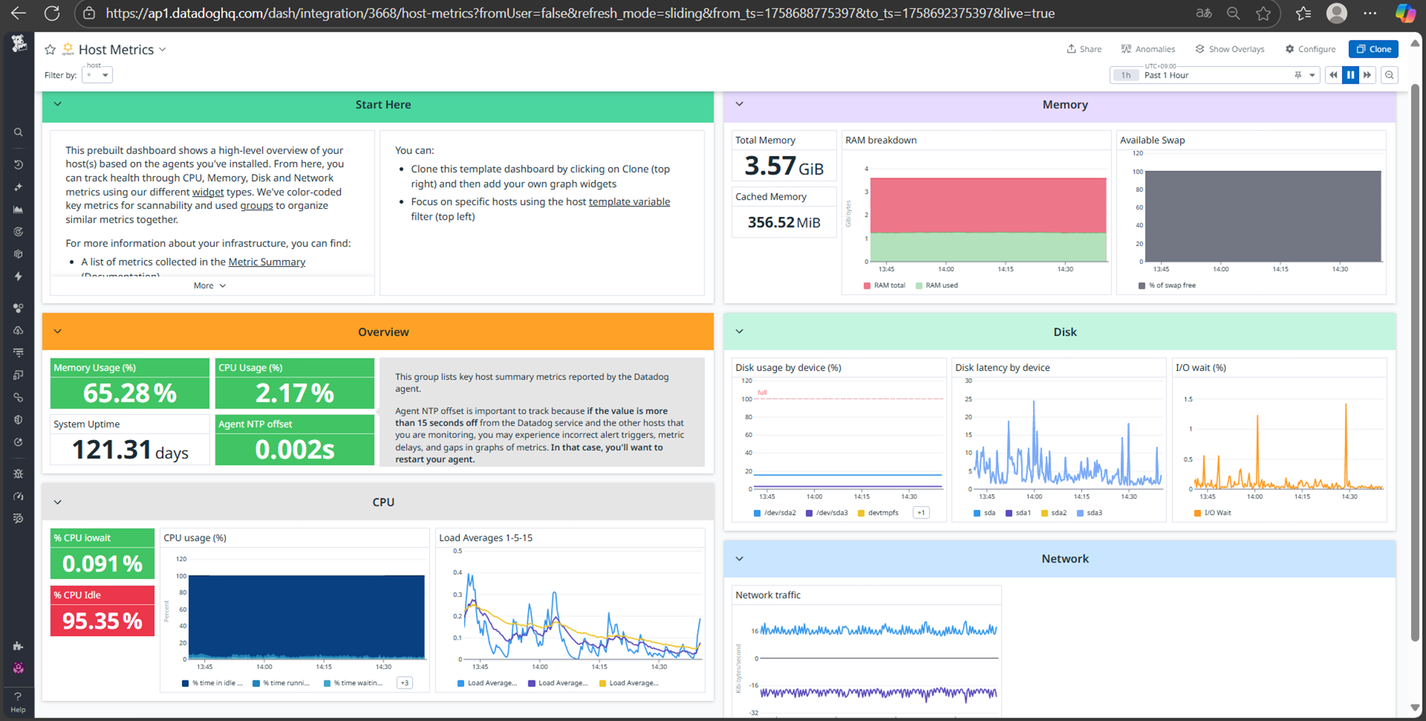Viewport: 1426px width, 721px height.
Task: Open the Metric Summary link
Action: click(x=267, y=262)
